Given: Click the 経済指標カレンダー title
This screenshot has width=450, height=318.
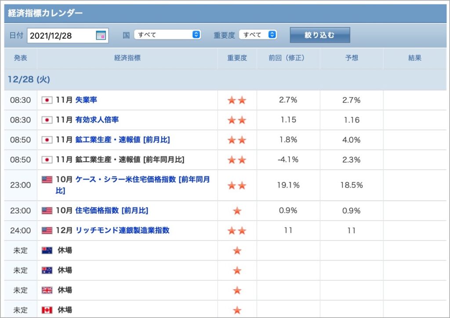Looking at the screenshot, I should coord(45,13).
